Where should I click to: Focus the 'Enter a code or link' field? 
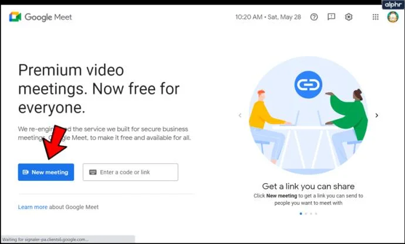[130, 172]
